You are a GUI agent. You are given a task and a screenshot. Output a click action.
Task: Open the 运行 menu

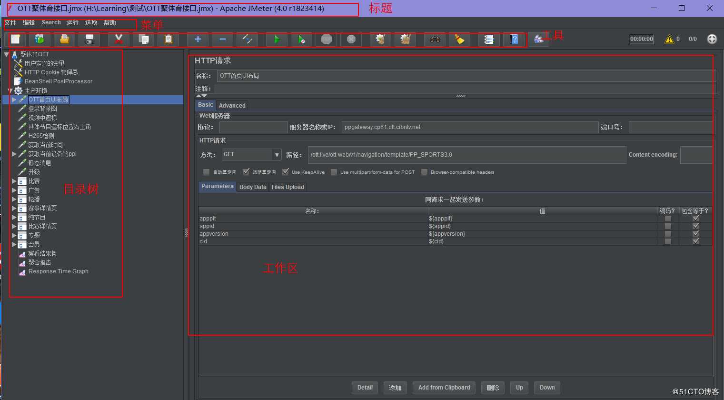[72, 23]
